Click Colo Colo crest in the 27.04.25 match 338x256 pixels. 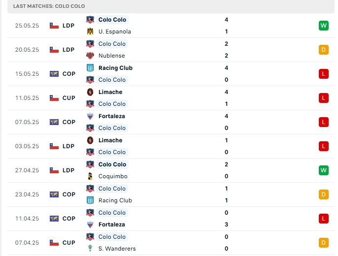tap(90, 164)
